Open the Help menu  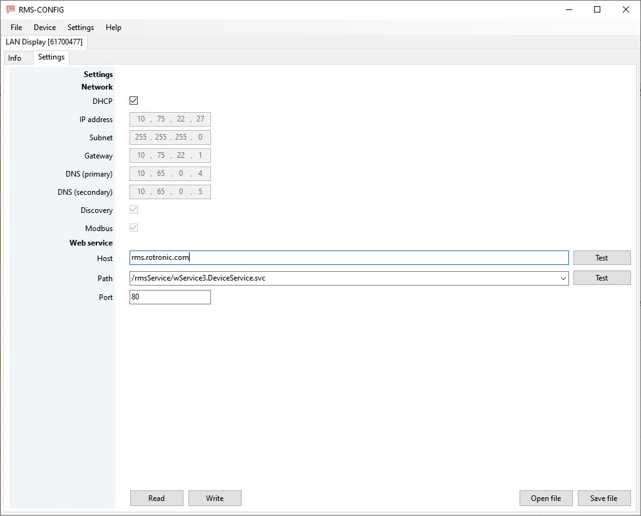(113, 28)
